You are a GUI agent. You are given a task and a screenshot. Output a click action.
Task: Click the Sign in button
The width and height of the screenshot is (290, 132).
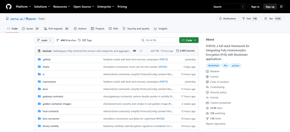pos(255,6)
